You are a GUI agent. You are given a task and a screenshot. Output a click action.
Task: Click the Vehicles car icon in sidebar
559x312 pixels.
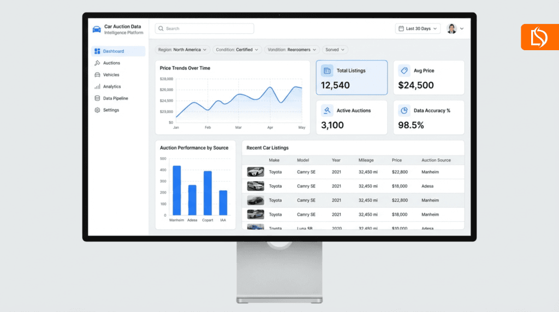97,75
